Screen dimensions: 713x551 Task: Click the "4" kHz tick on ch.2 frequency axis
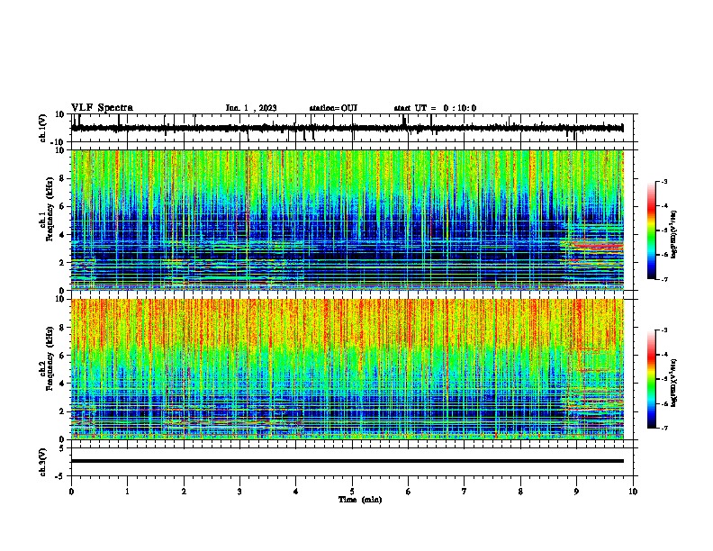tap(62, 384)
